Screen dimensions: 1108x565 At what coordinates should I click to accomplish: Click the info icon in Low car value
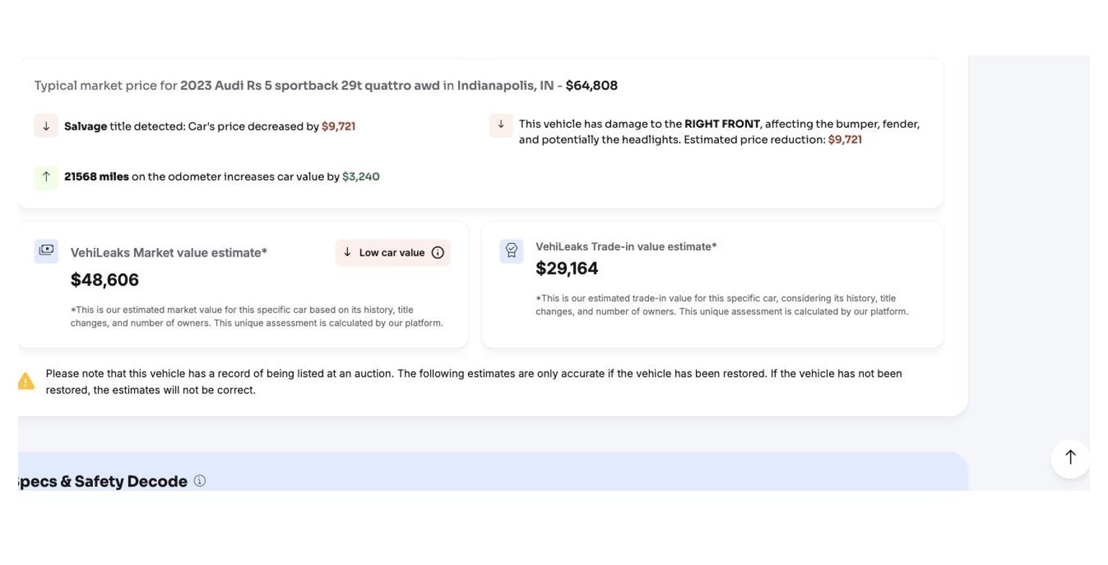[x=437, y=253]
